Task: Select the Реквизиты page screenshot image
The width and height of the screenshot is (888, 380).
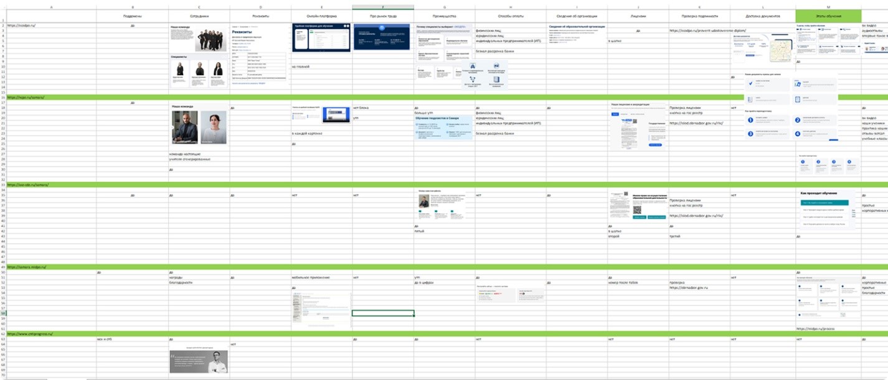Action: 258,54
